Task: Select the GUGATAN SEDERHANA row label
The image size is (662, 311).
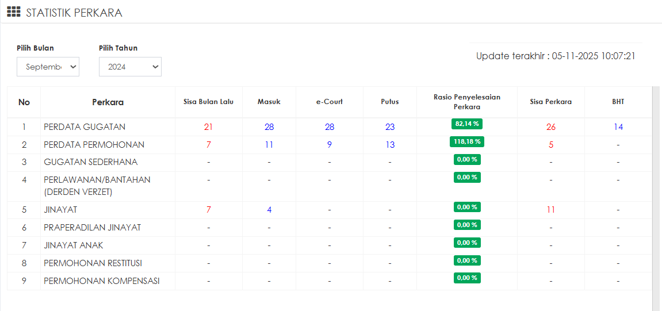Action: [x=91, y=162]
